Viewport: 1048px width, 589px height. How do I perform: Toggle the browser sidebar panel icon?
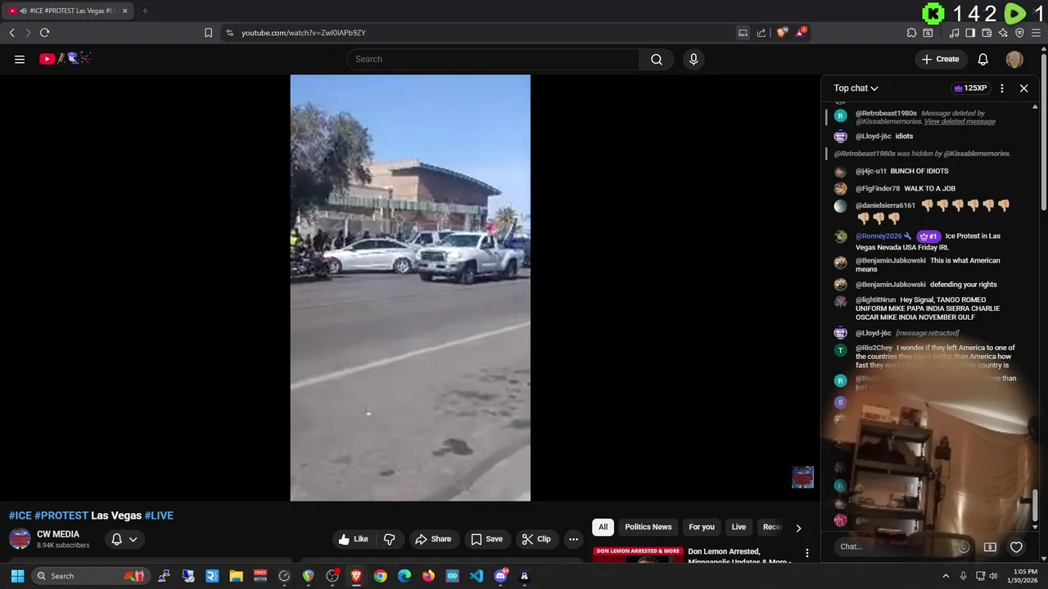(x=970, y=33)
